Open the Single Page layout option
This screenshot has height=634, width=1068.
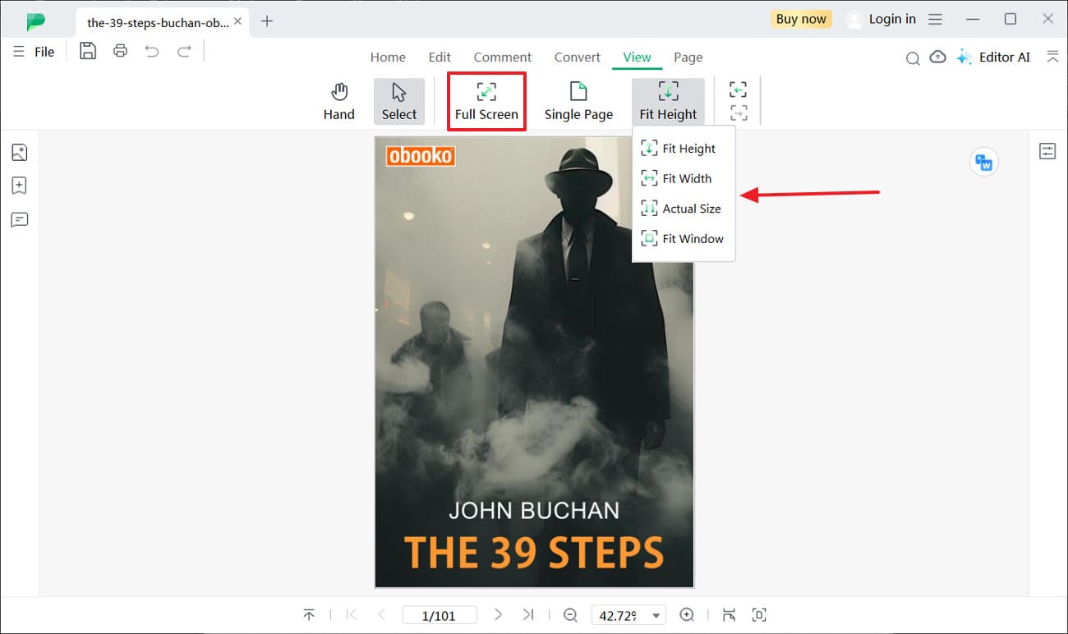tap(578, 101)
